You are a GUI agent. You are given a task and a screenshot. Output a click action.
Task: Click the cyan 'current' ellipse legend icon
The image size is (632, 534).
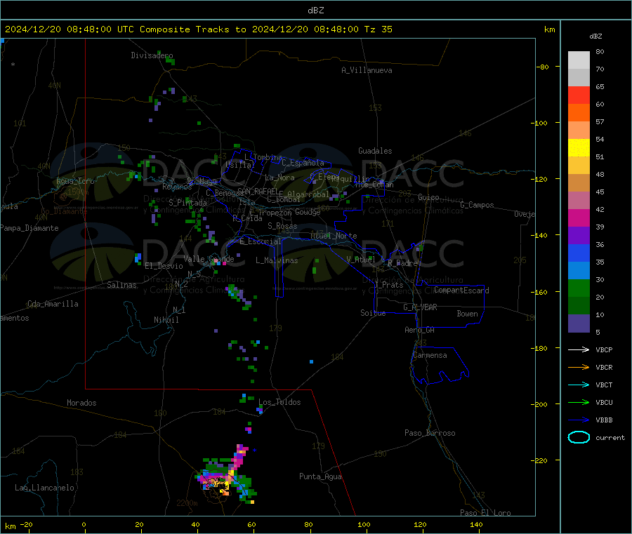tap(579, 437)
